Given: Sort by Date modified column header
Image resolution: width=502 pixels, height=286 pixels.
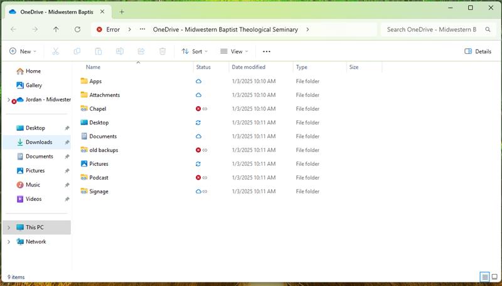Looking at the screenshot, I should click(x=248, y=67).
